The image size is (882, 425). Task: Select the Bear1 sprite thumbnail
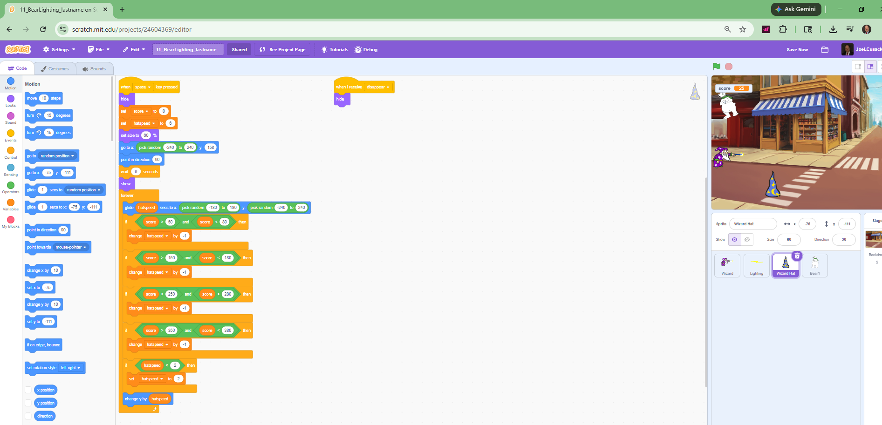814,265
